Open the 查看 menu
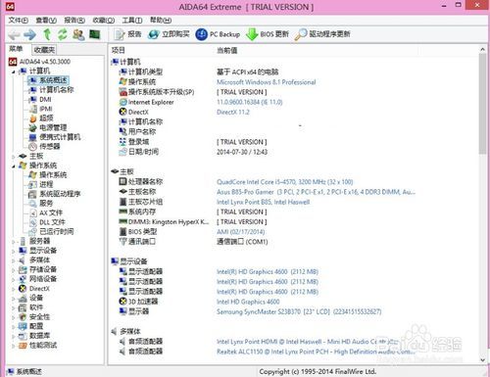 (x=46, y=21)
